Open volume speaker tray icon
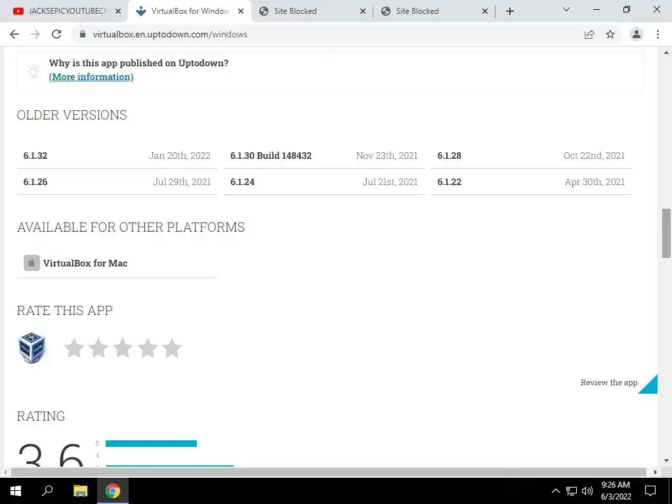Screen dimensions: 672x504 pos(587,491)
